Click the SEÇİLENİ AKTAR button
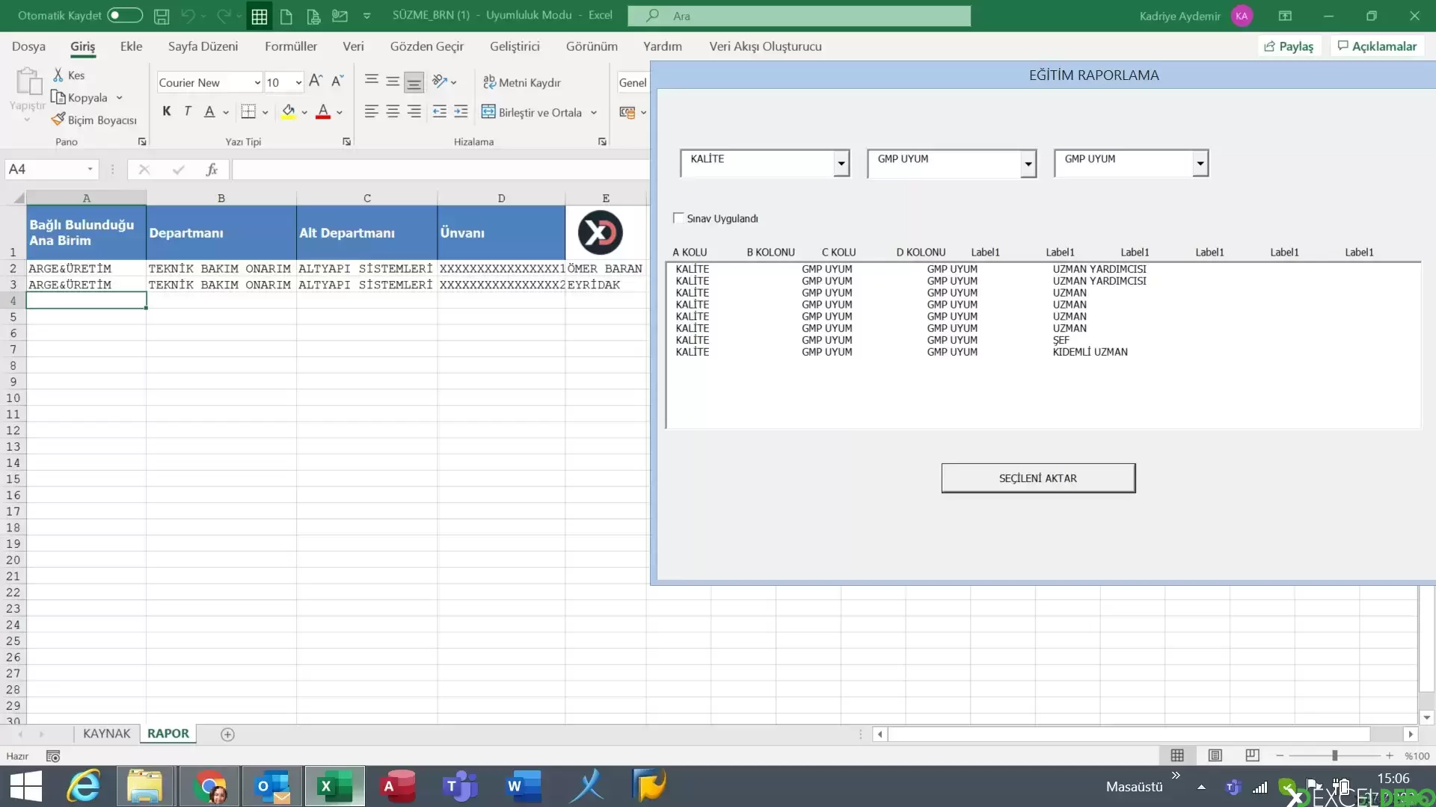The height and width of the screenshot is (807, 1436). coord(1038,478)
